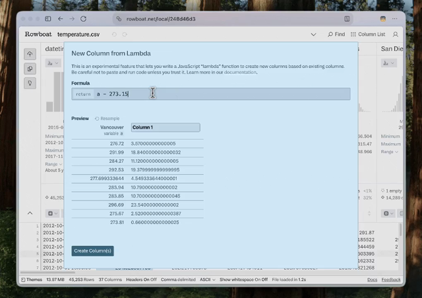Click the Resample preview icon
Viewport: 422px width, 298px height.
click(97, 119)
